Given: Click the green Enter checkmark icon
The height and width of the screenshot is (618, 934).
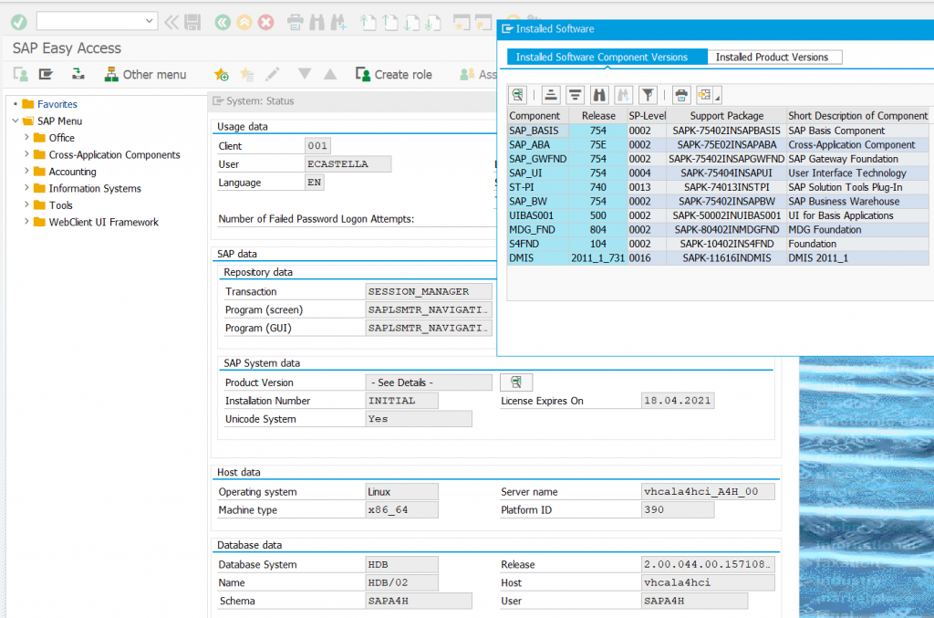Looking at the screenshot, I should pyautogui.click(x=19, y=22).
